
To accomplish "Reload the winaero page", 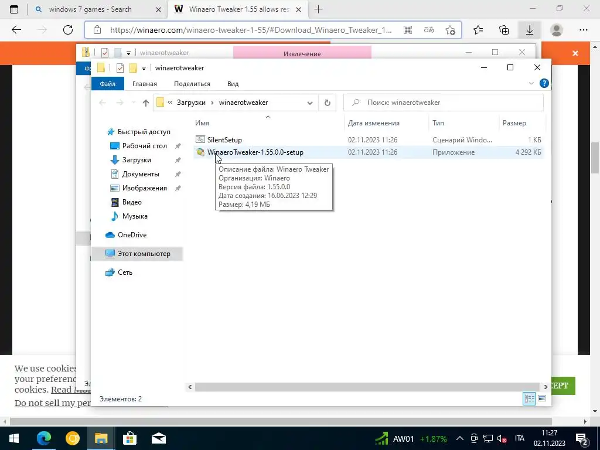I will pos(68,30).
